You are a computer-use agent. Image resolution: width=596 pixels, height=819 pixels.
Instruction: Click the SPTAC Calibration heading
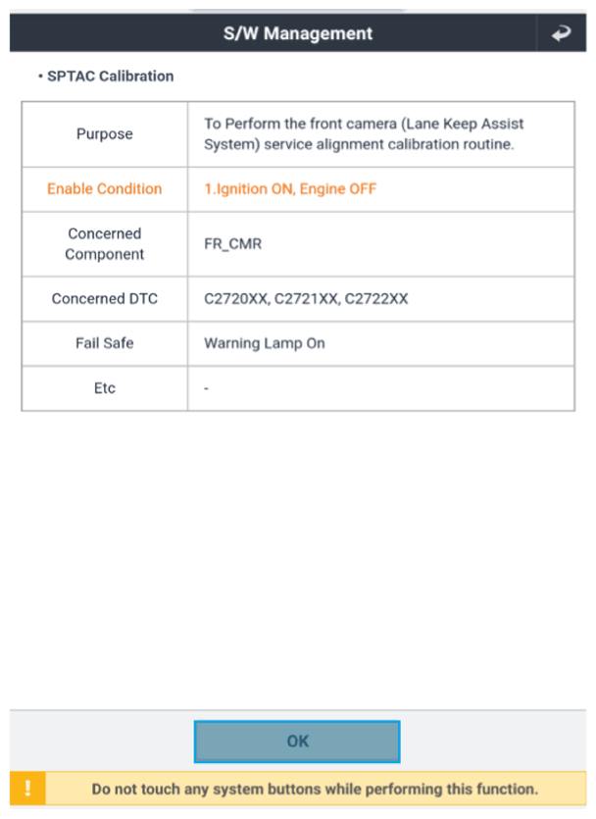coord(110,77)
